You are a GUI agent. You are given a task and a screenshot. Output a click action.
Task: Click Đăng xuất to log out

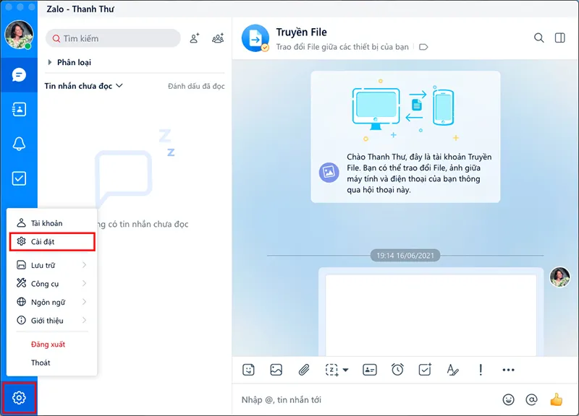click(x=48, y=344)
